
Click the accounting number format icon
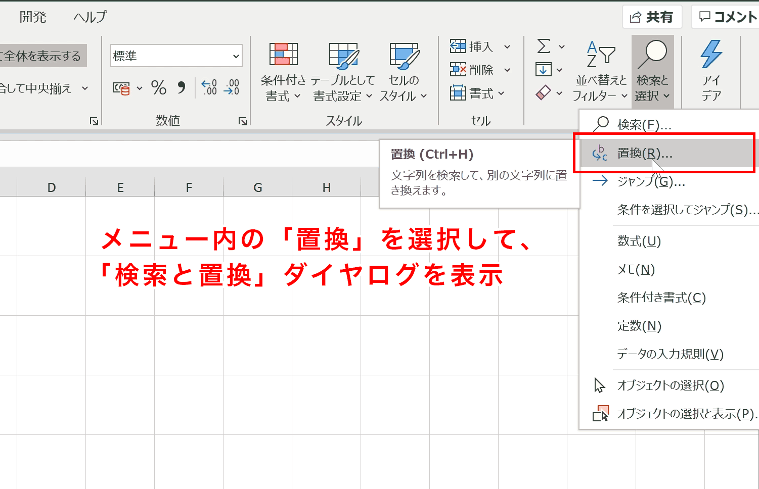pyautogui.click(x=121, y=88)
